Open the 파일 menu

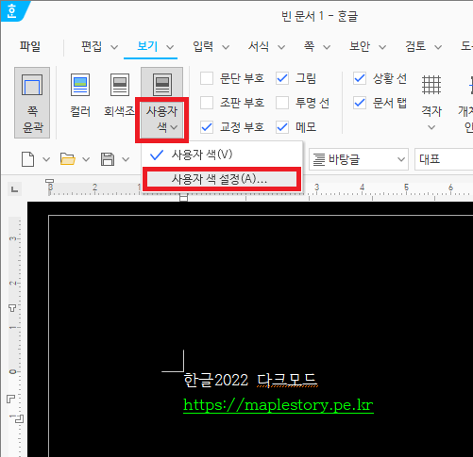click(30, 46)
